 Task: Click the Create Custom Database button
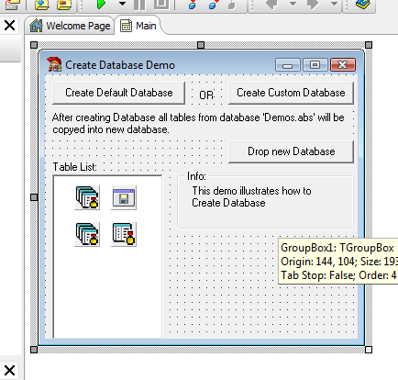click(x=291, y=93)
